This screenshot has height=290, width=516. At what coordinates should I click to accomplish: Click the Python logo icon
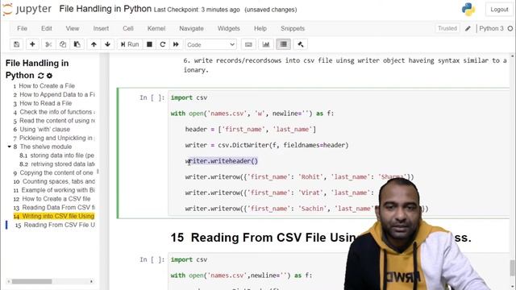[x=468, y=10]
